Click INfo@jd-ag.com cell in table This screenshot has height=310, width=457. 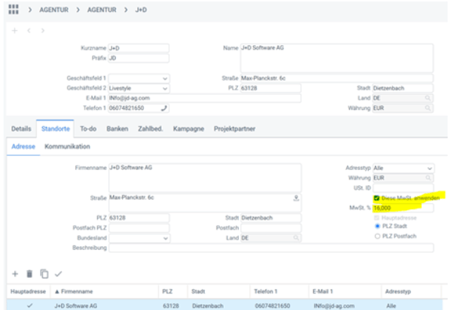(334, 306)
